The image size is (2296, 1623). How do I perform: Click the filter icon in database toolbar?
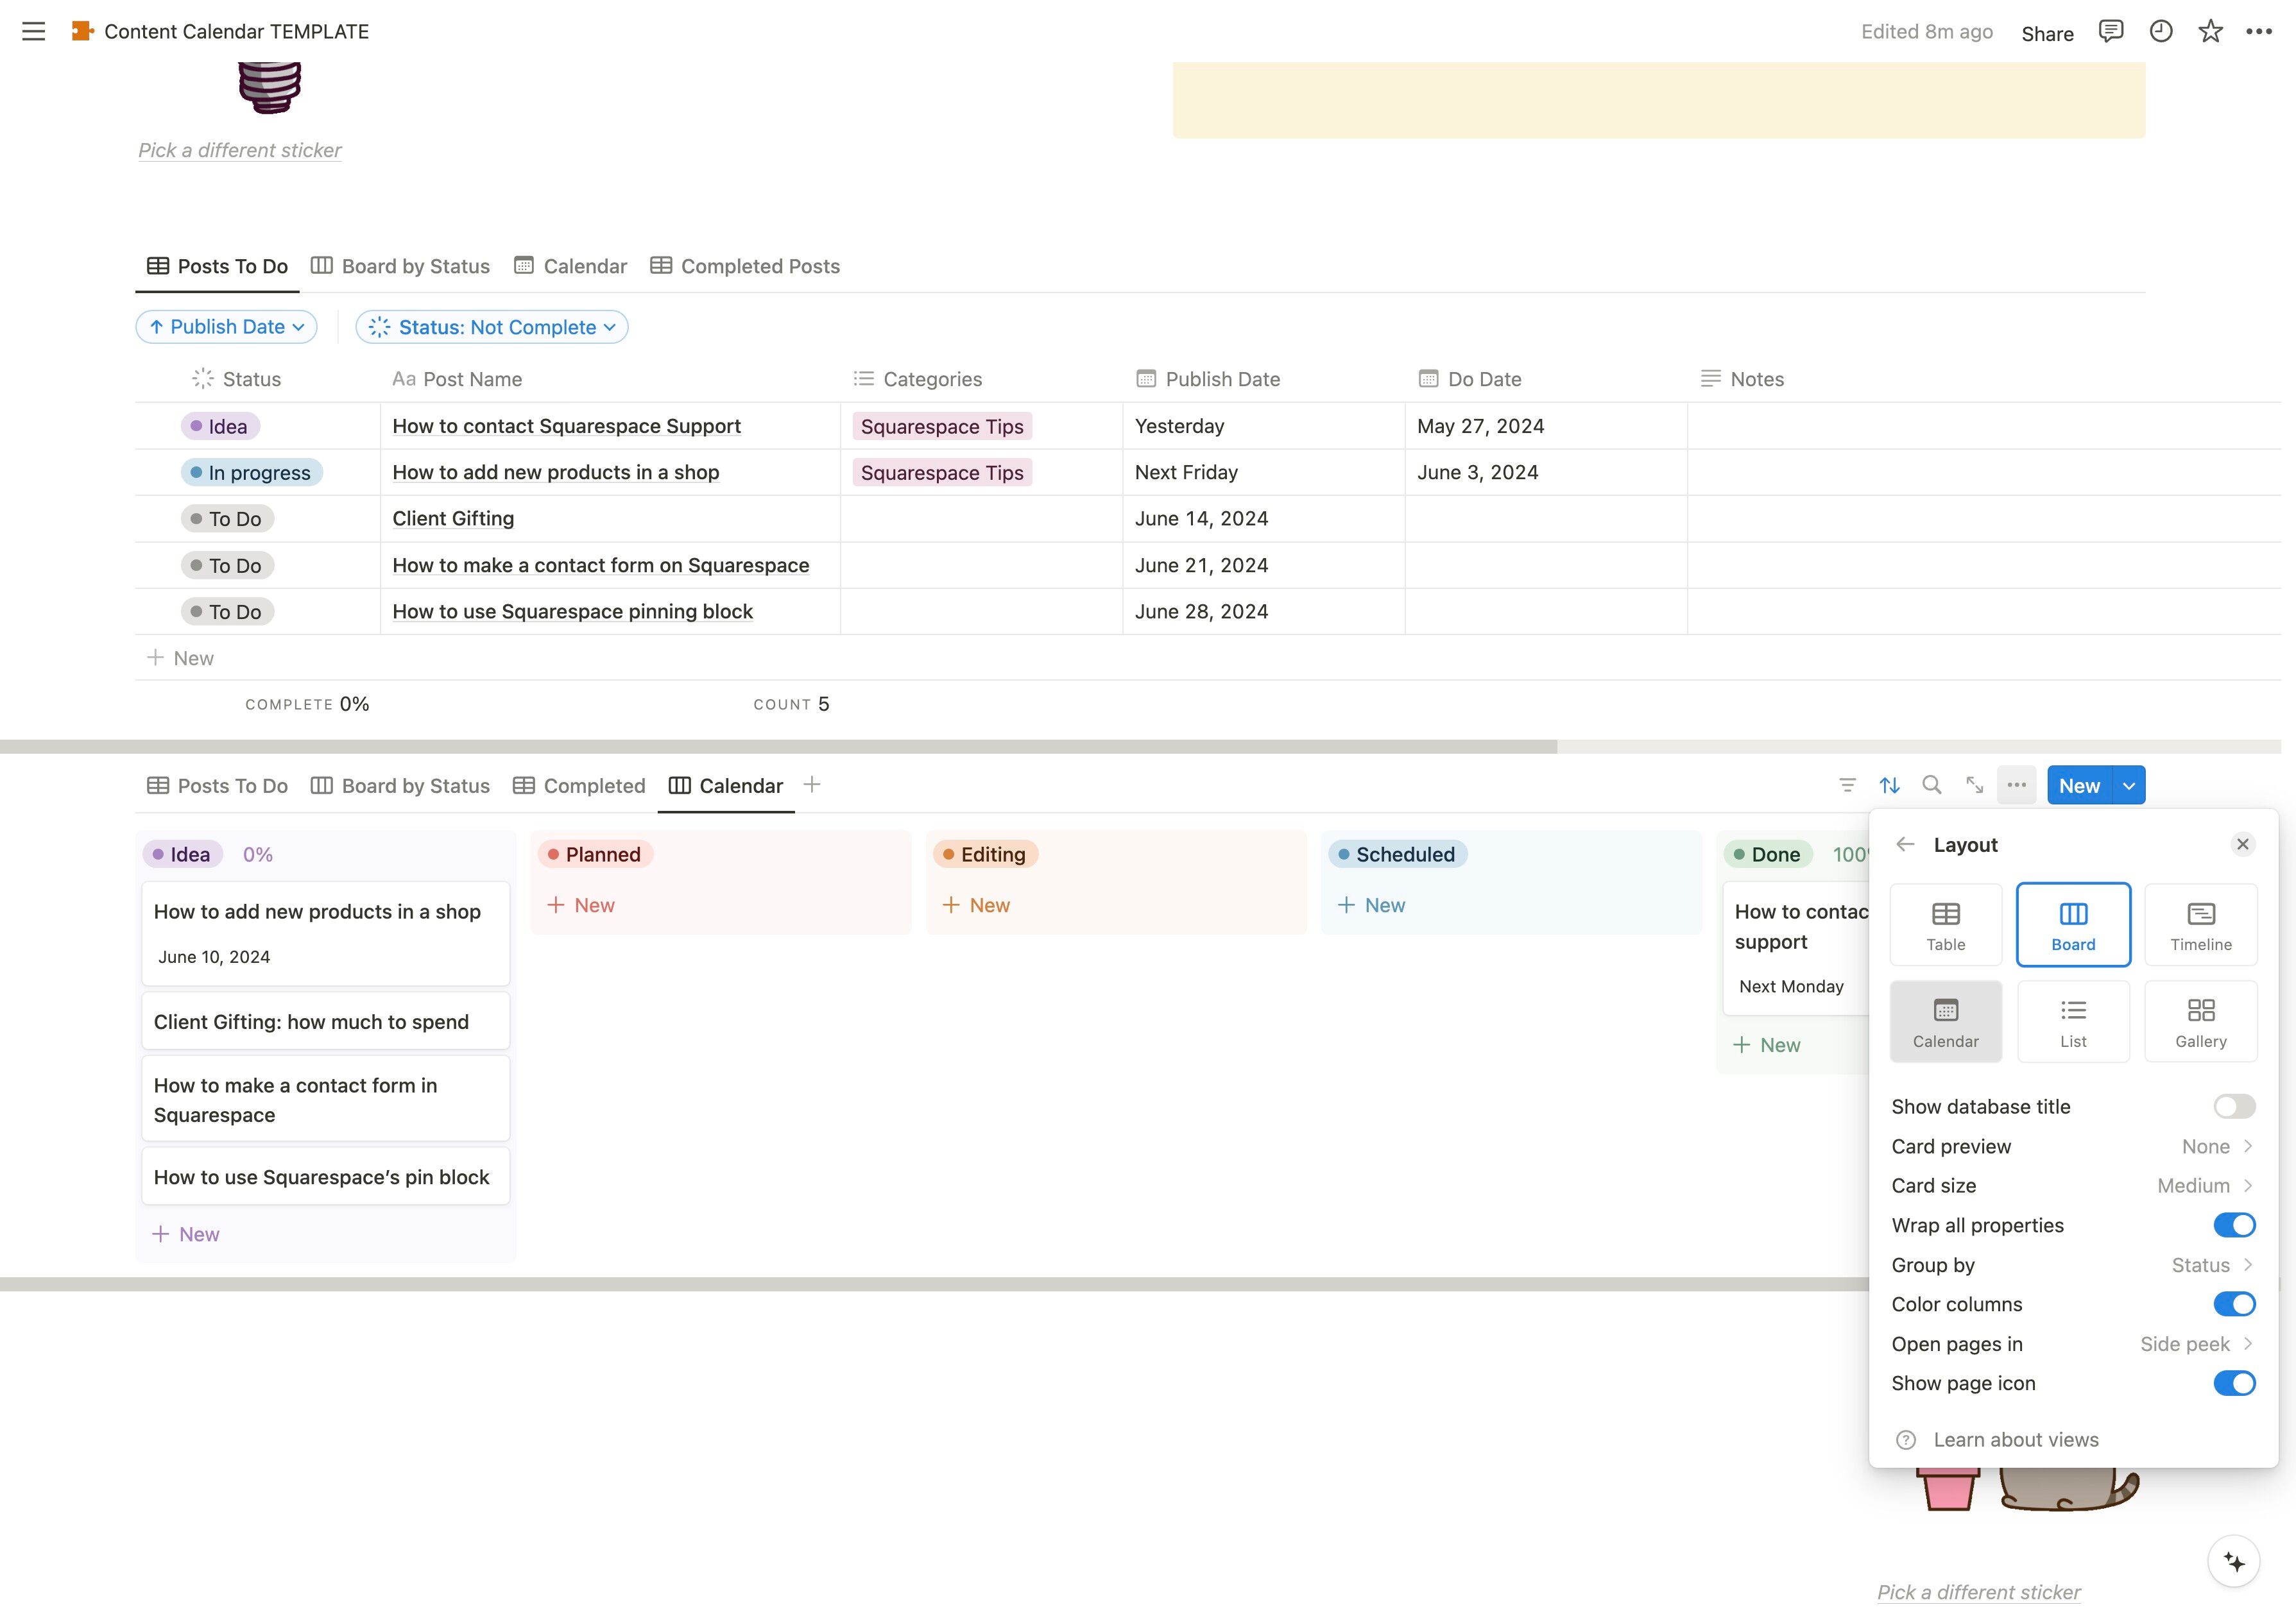1847,785
